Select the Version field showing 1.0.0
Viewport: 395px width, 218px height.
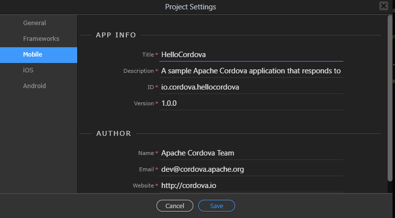click(x=251, y=103)
